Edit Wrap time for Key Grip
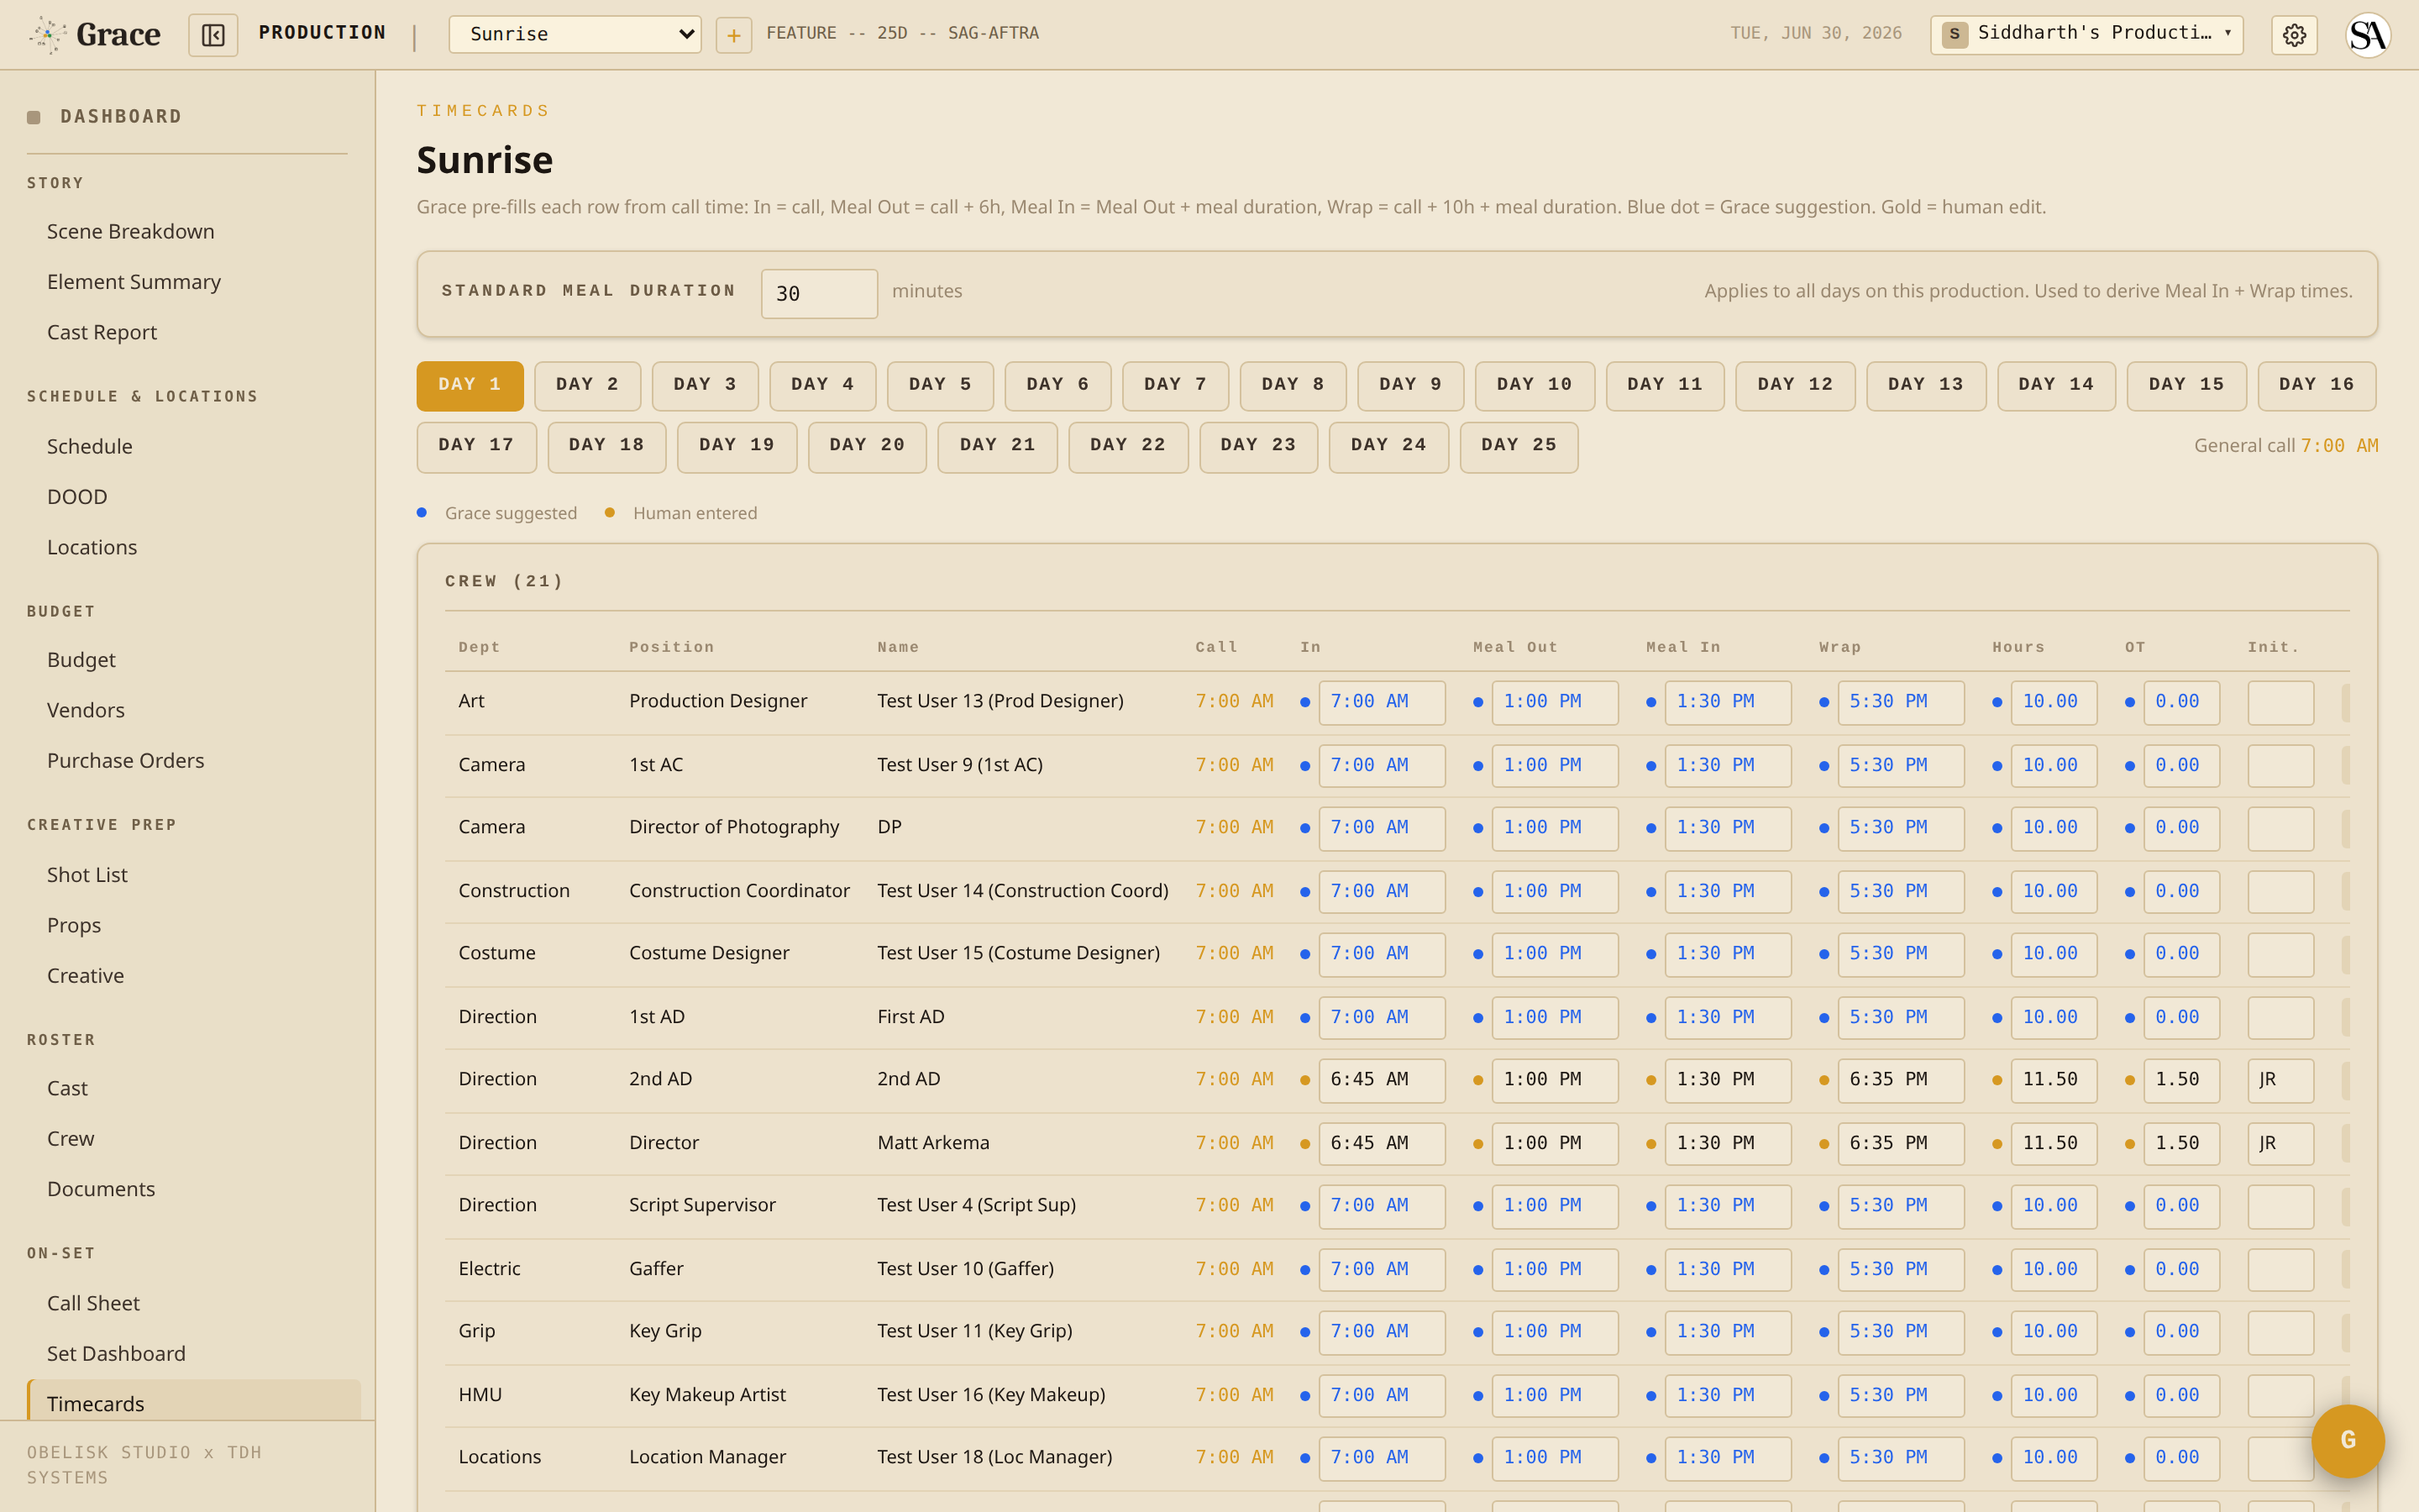Viewport: 2419px width, 1512px height. 1900,1332
